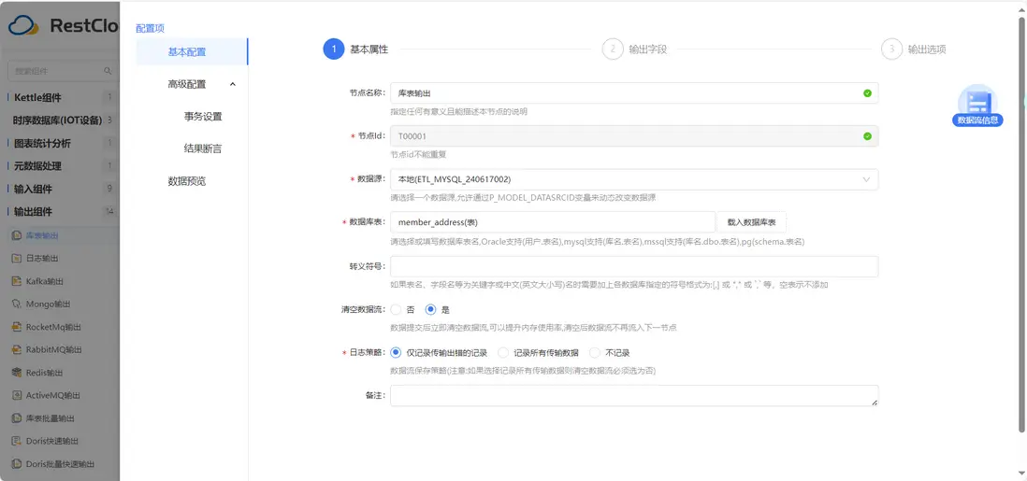Open the 事务设置 menu item

click(x=203, y=117)
